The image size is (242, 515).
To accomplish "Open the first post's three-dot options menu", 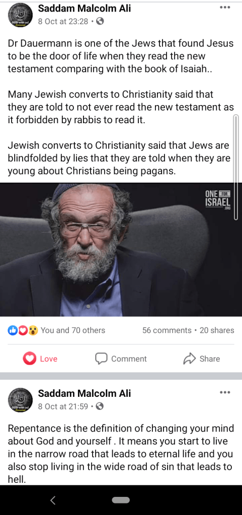I will pos(225,8).
